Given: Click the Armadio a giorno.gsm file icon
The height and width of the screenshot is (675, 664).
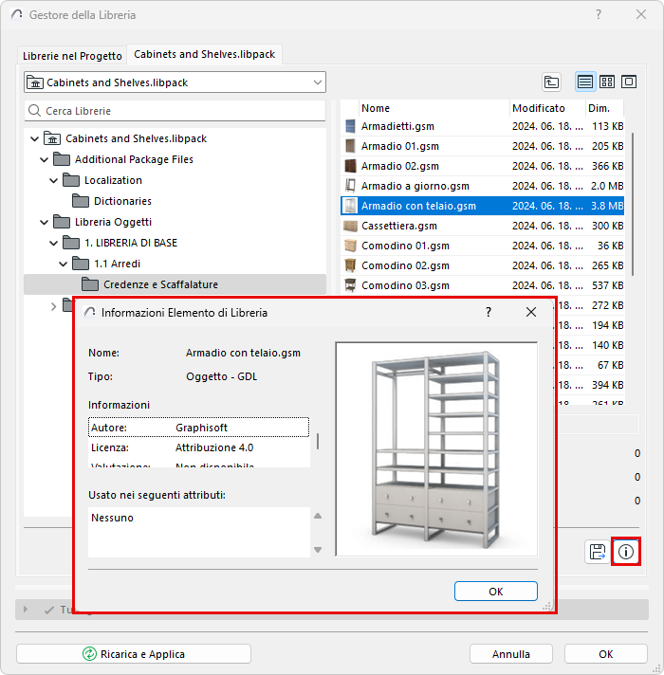Looking at the screenshot, I should [350, 186].
